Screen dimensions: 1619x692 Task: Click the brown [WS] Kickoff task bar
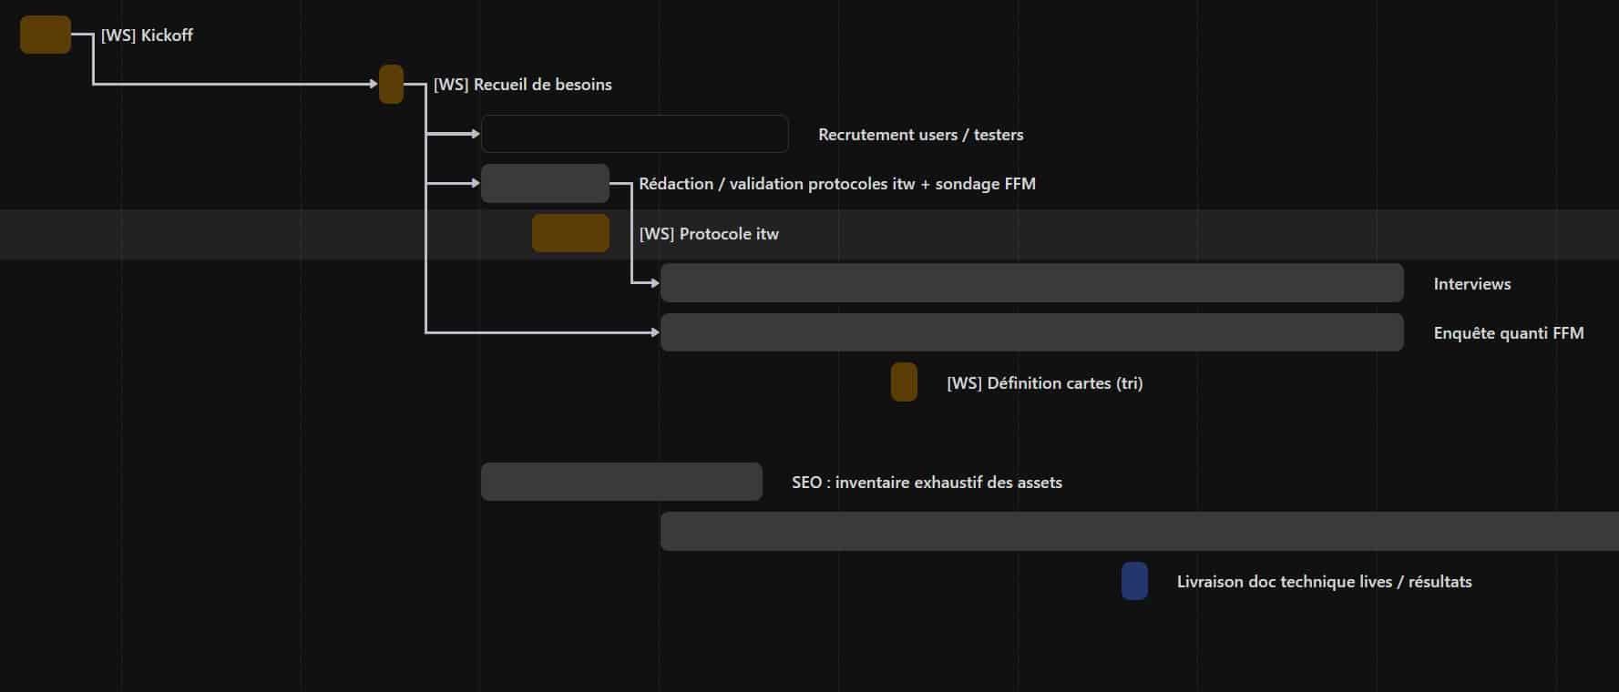coord(46,35)
